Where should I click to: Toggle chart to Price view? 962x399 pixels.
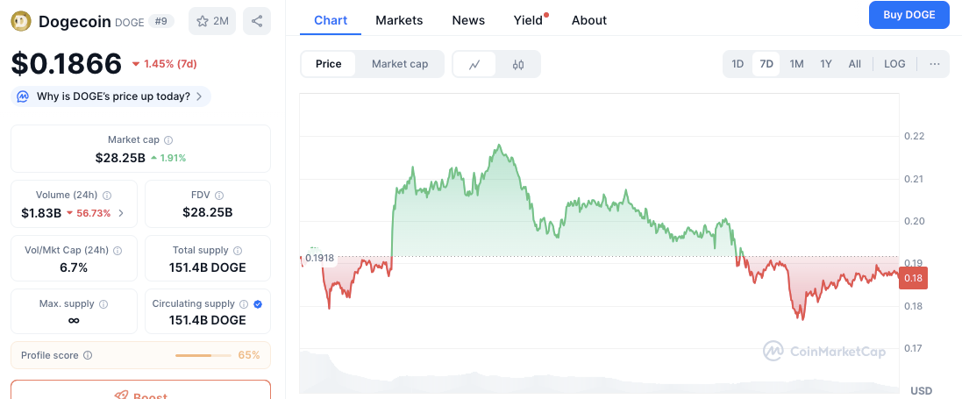point(329,64)
